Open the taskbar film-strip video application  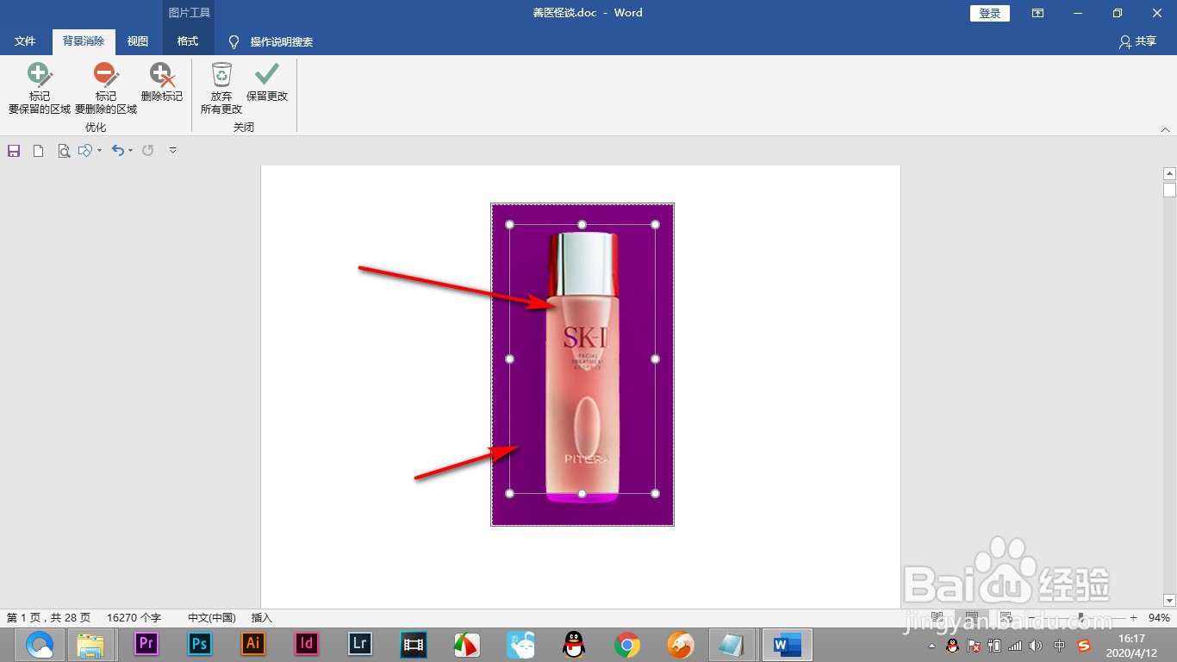[414, 644]
